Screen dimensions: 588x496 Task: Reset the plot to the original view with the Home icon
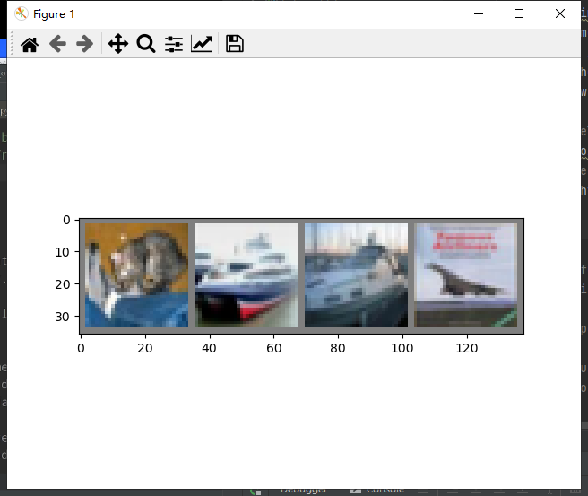click(x=30, y=44)
